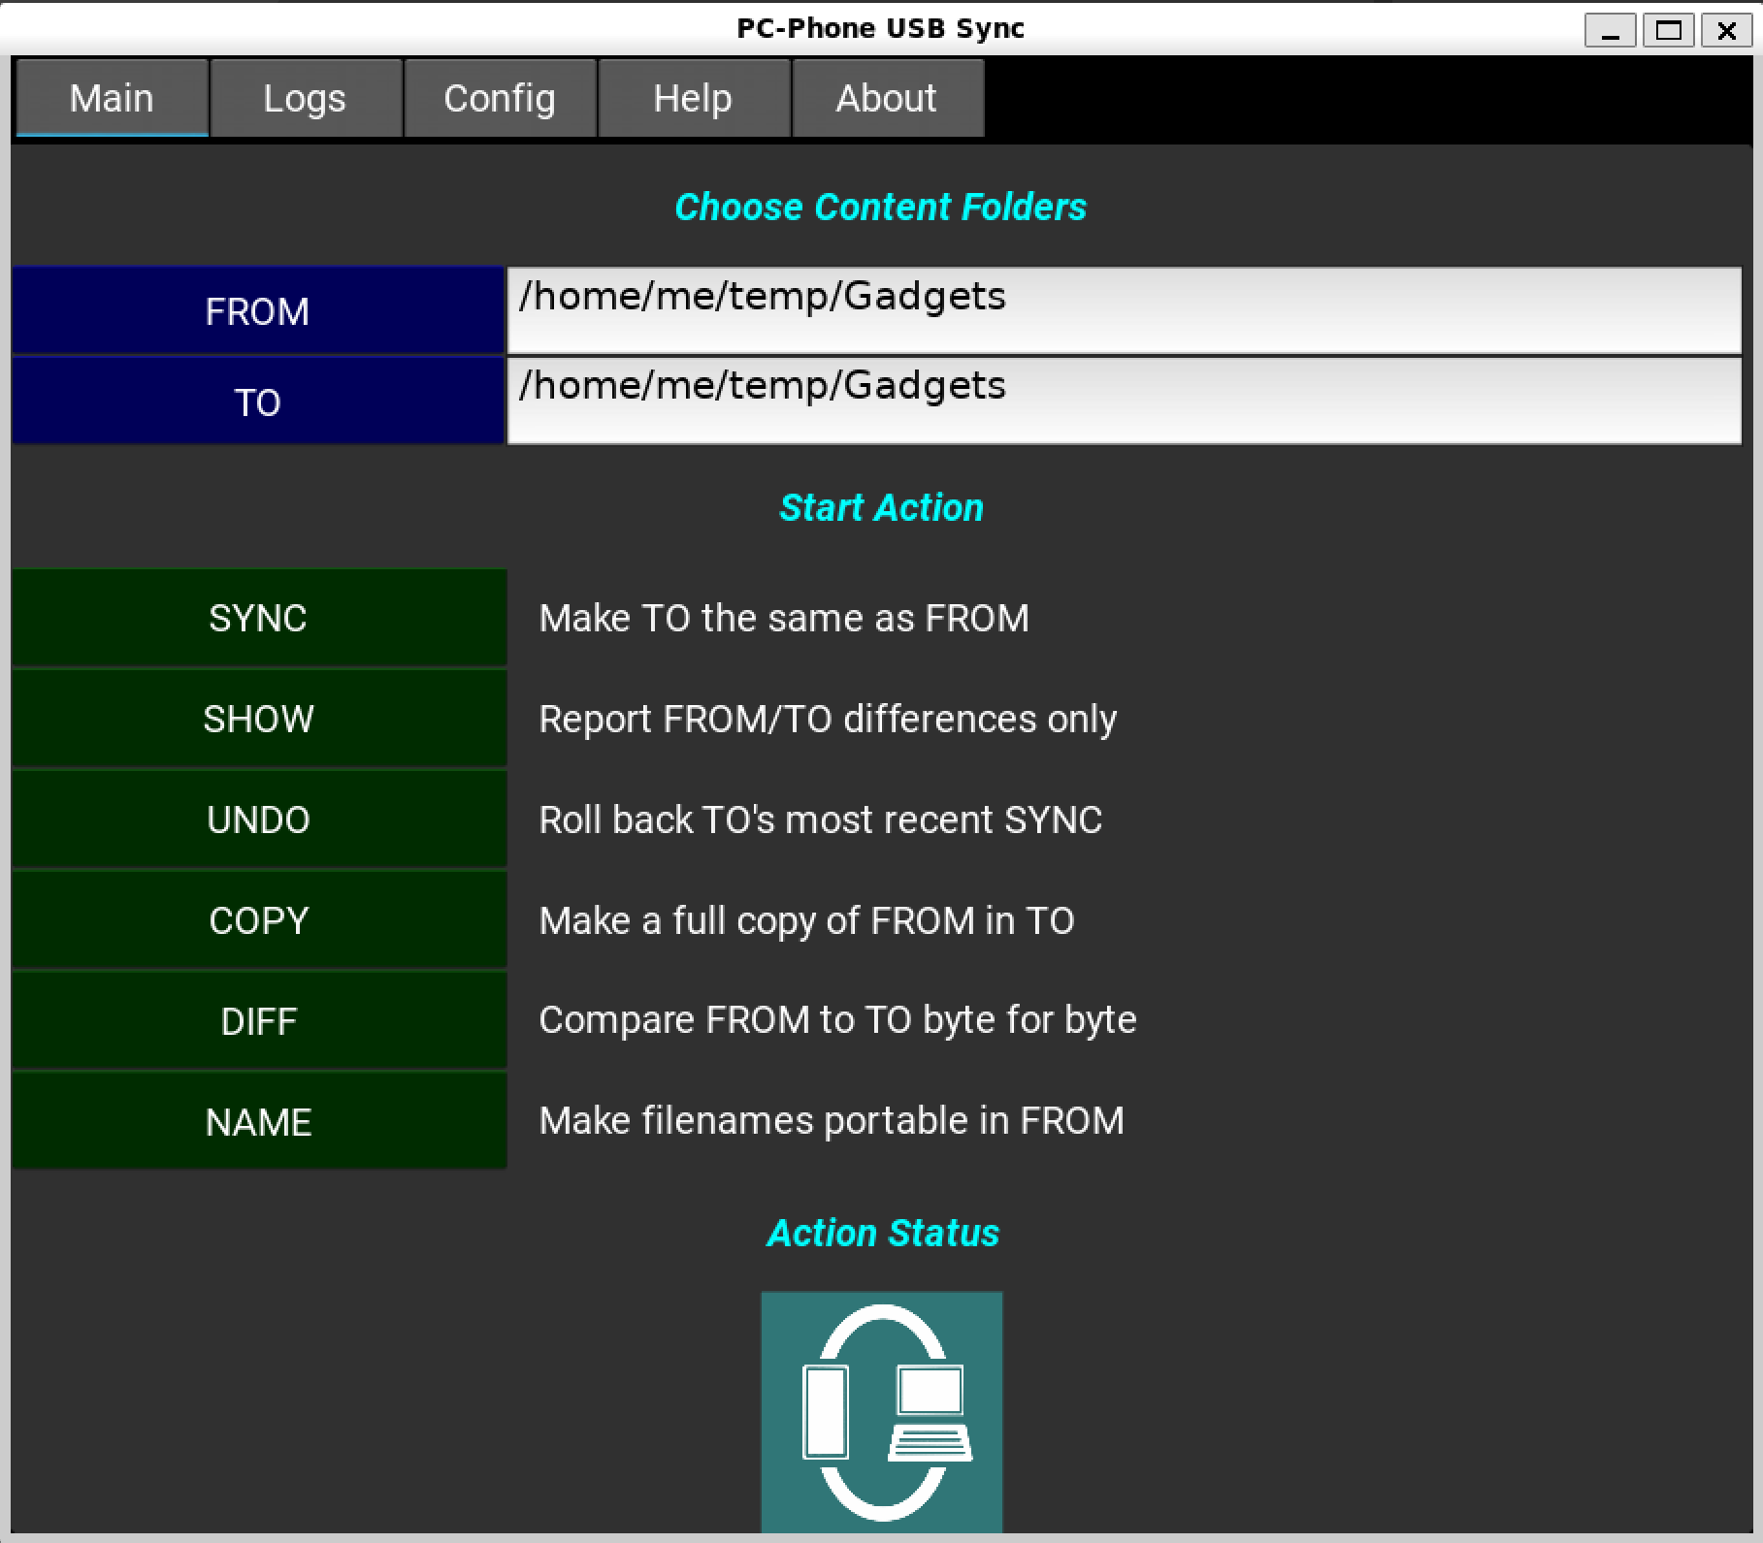Open the Config tab
1763x1543 pixels.
[x=500, y=98]
